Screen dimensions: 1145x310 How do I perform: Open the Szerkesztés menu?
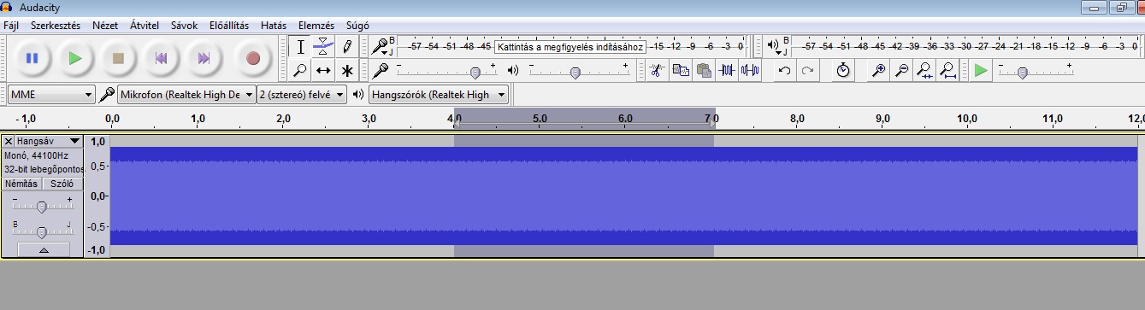(56, 26)
